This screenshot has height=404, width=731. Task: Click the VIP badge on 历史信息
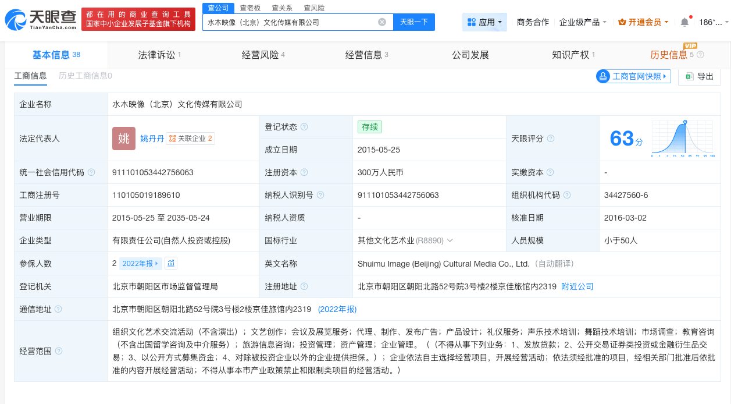coord(690,45)
